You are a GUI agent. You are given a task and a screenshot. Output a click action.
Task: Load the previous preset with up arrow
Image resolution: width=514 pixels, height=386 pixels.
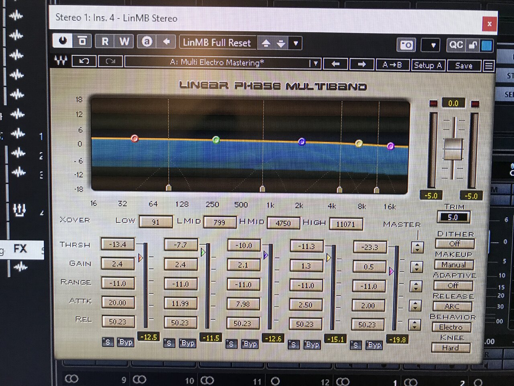(266, 43)
